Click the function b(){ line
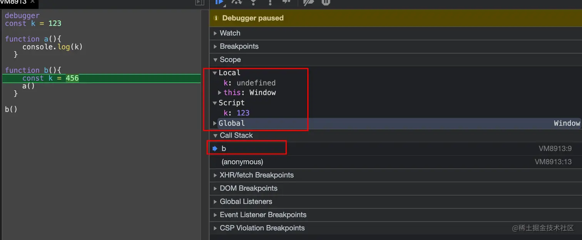 pos(33,70)
